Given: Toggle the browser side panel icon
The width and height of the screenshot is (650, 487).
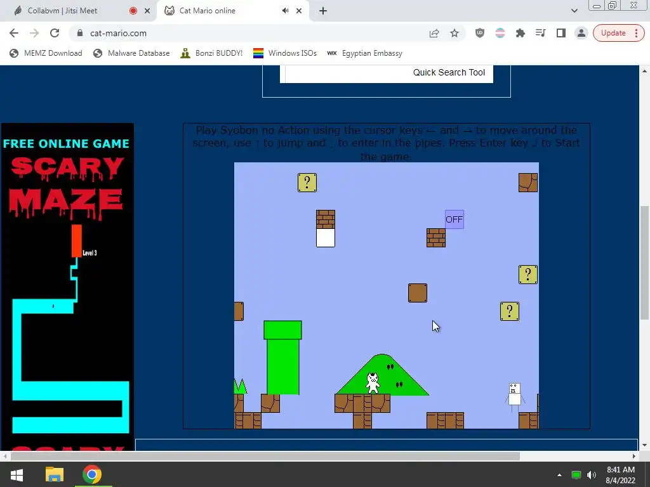Looking at the screenshot, I should tap(561, 33).
